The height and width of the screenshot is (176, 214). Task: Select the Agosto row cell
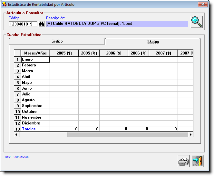(35, 100)
